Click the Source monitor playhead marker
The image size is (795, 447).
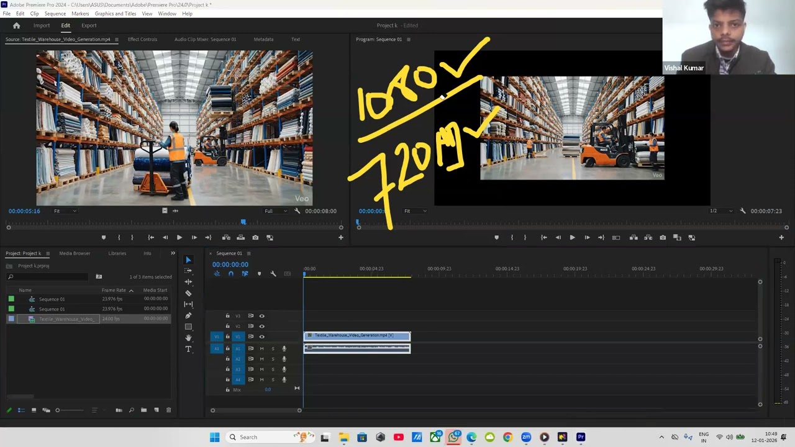(x=243, y=222)
